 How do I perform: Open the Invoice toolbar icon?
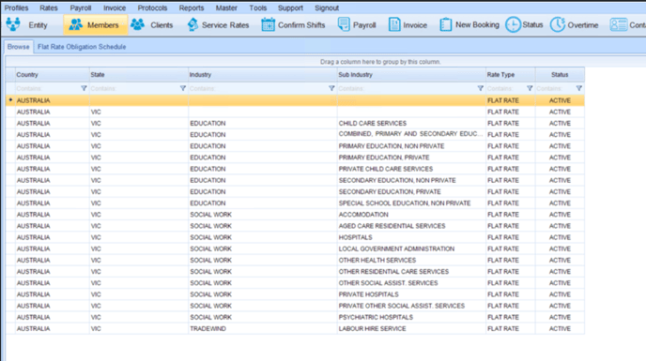click(x=394, y=24)
